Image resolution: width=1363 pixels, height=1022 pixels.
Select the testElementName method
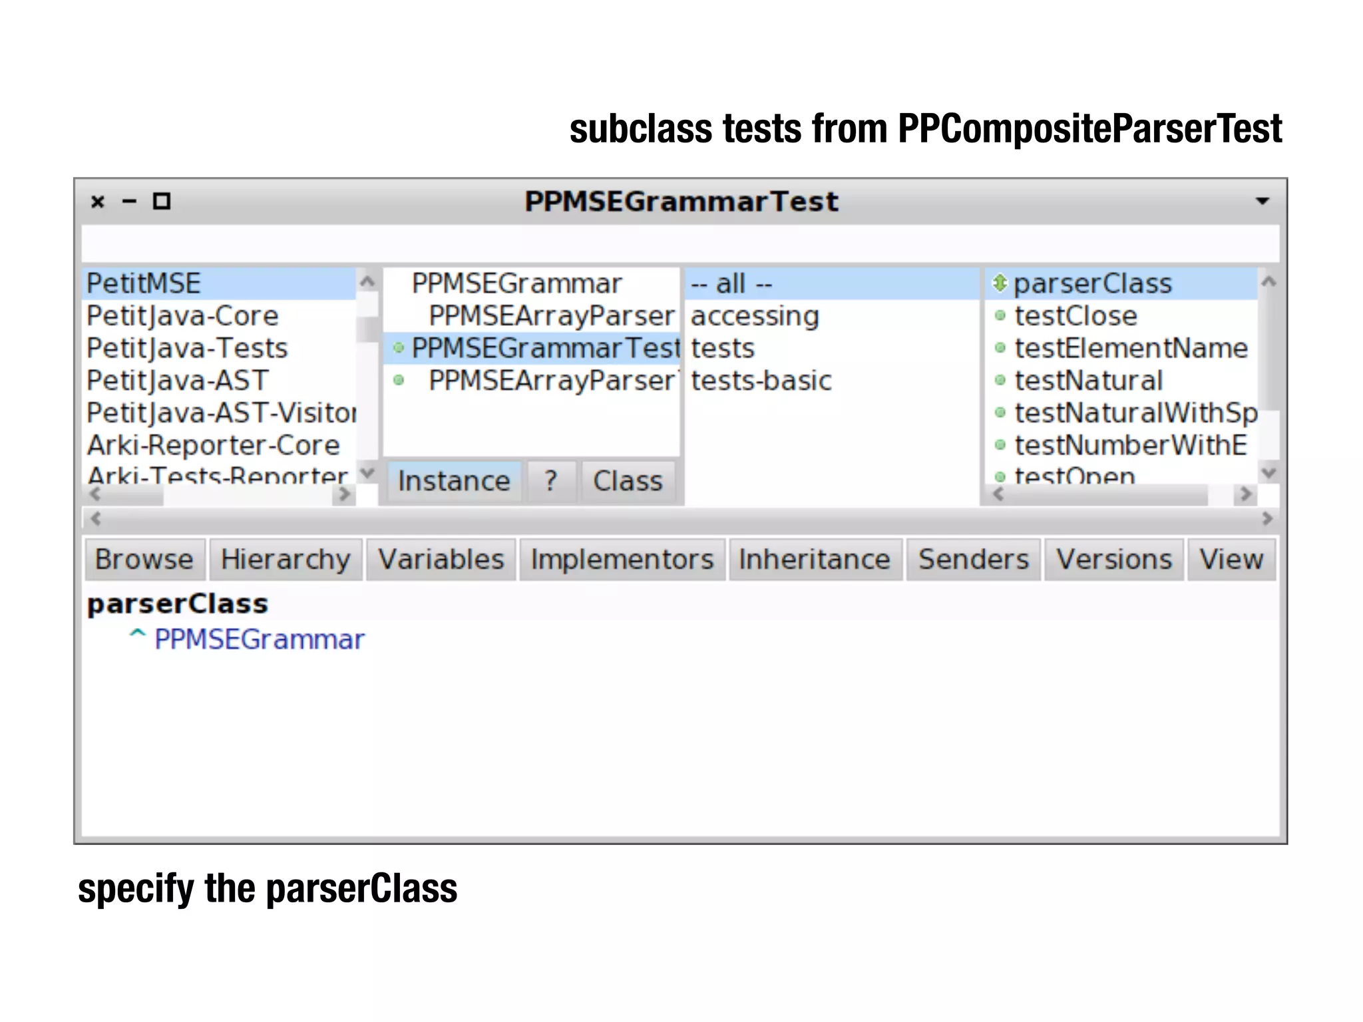coord(1121,349)
